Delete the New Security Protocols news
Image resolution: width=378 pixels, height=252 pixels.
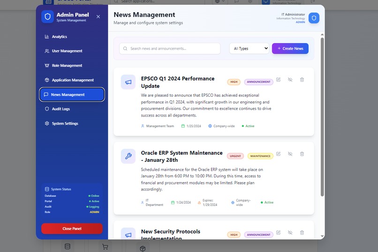pyautogui.click(x=302, y=232)
